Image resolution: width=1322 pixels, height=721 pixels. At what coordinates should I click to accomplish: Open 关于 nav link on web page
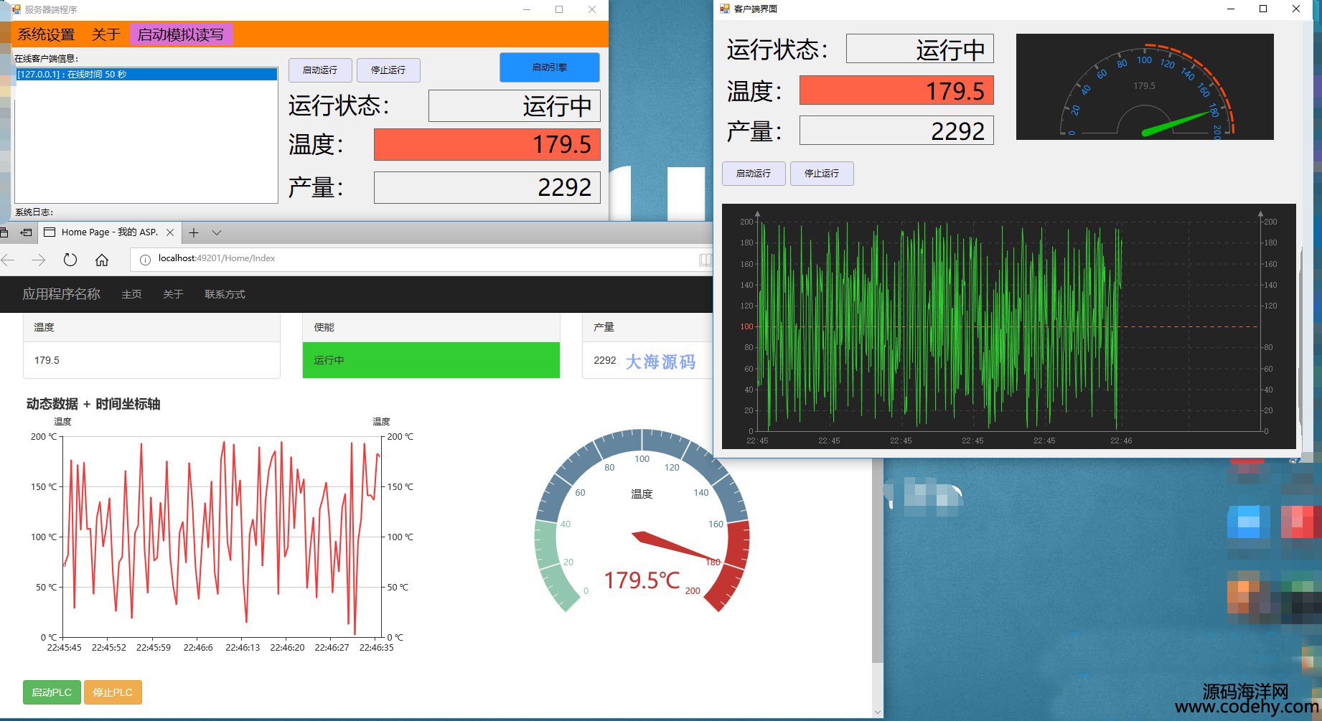tap(173, 294)
